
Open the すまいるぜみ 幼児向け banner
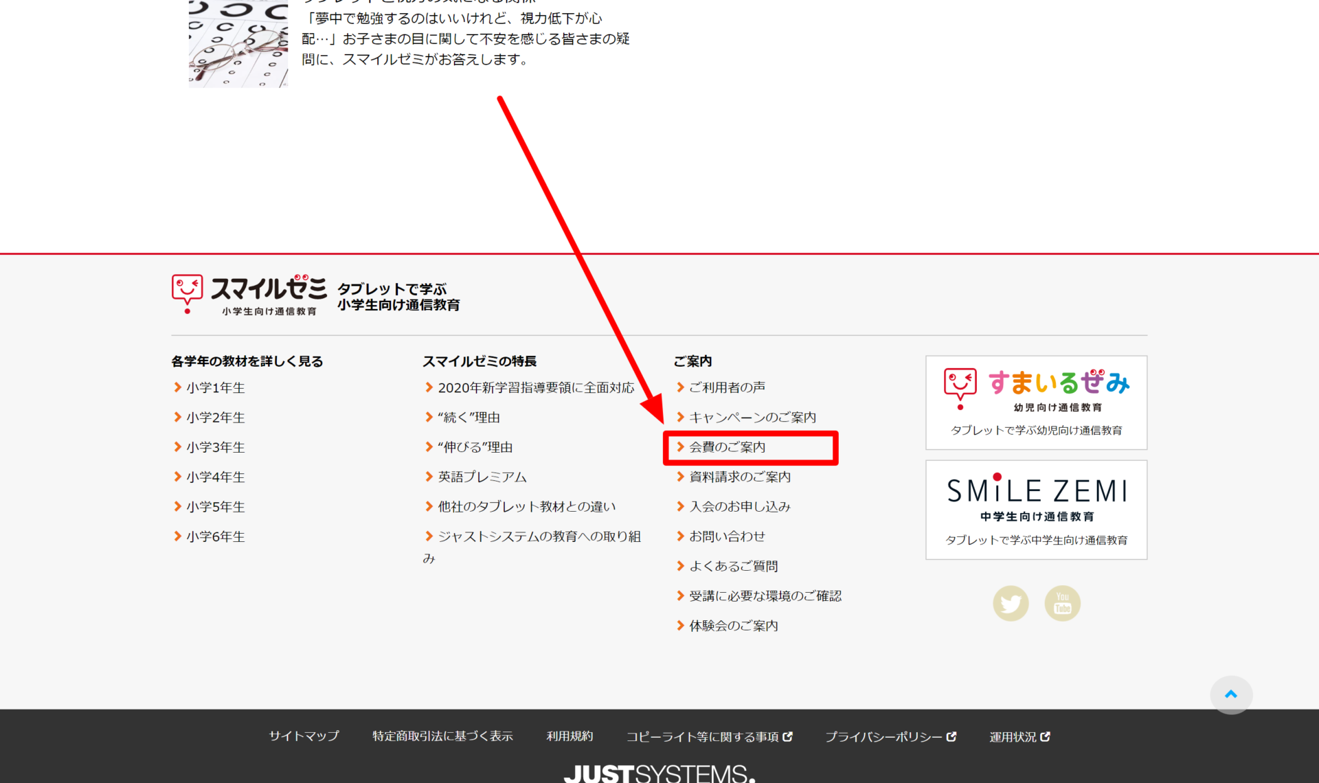click(x=1036, y=402)
